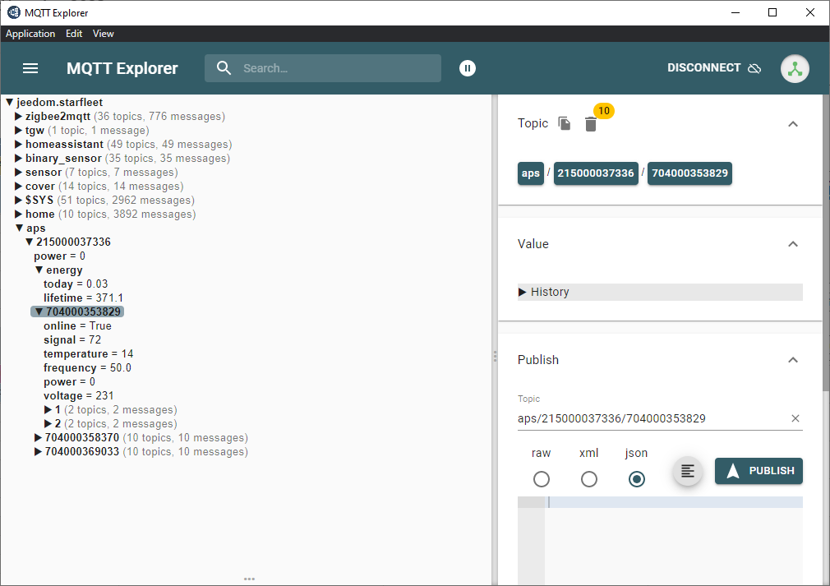The width and height of the screenshot is (830, 586).
Task: Click the publish Topic input field
Action: pos(651,418)
